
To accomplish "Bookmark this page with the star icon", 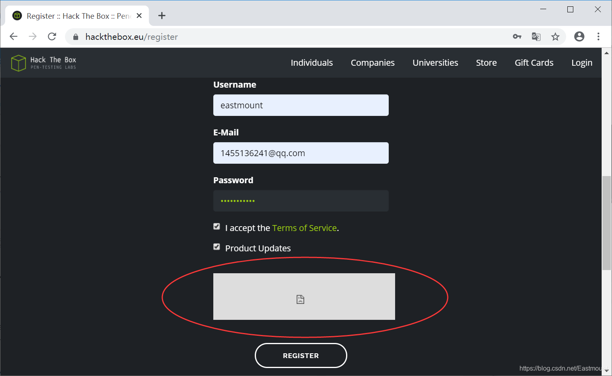I will point(555,37).
